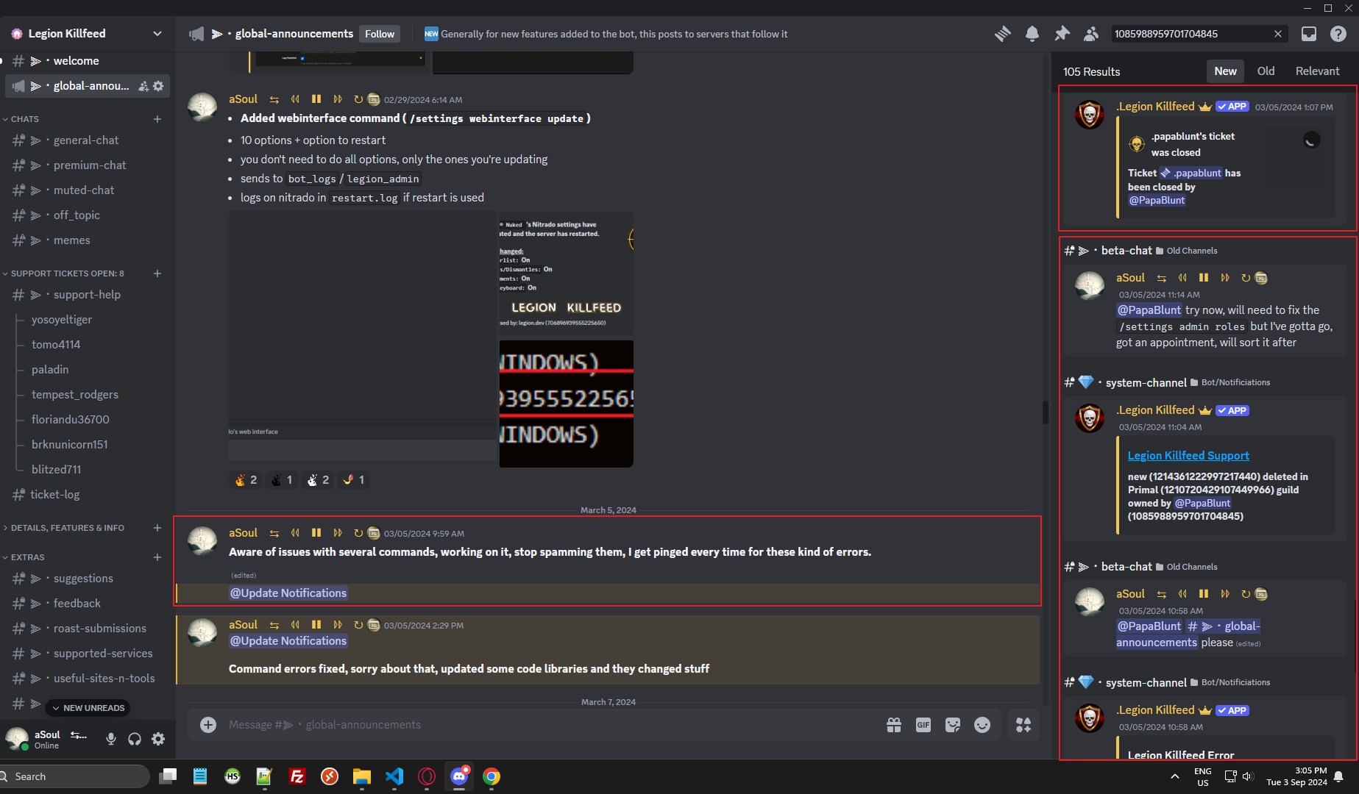Viewport: 1359px width, 794px height.
Task: Open the premium-chat channel
Action: [88, 165]
